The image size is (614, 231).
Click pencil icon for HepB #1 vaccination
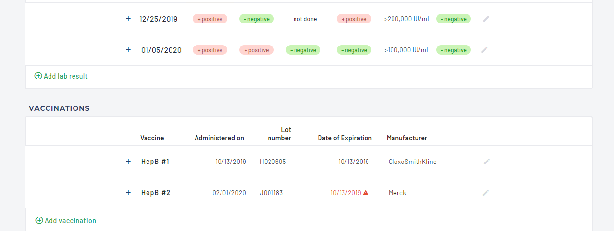tap(486, 162)
